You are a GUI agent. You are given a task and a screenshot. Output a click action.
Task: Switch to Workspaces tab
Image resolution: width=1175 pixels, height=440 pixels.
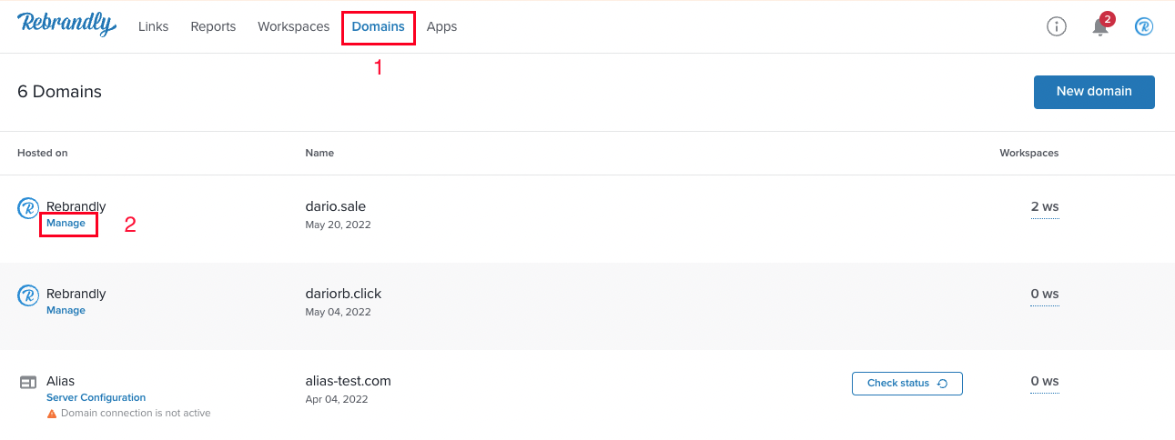tap(293, 26)
